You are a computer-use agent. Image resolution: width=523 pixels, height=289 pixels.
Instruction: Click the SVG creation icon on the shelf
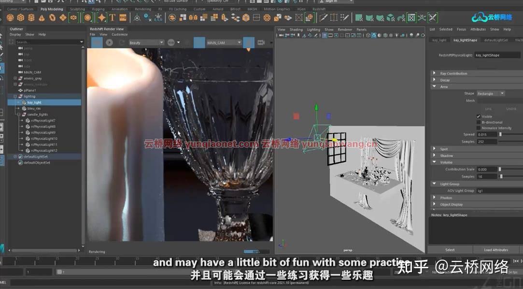pos(124,18)
